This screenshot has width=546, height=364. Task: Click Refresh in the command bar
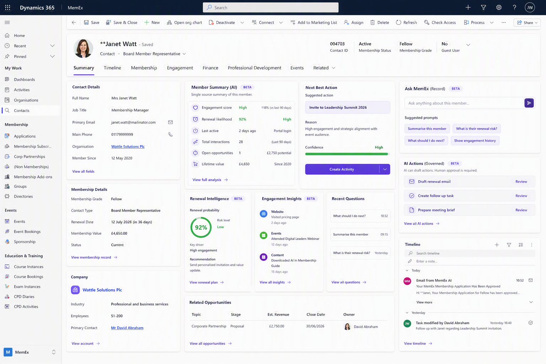406,22
